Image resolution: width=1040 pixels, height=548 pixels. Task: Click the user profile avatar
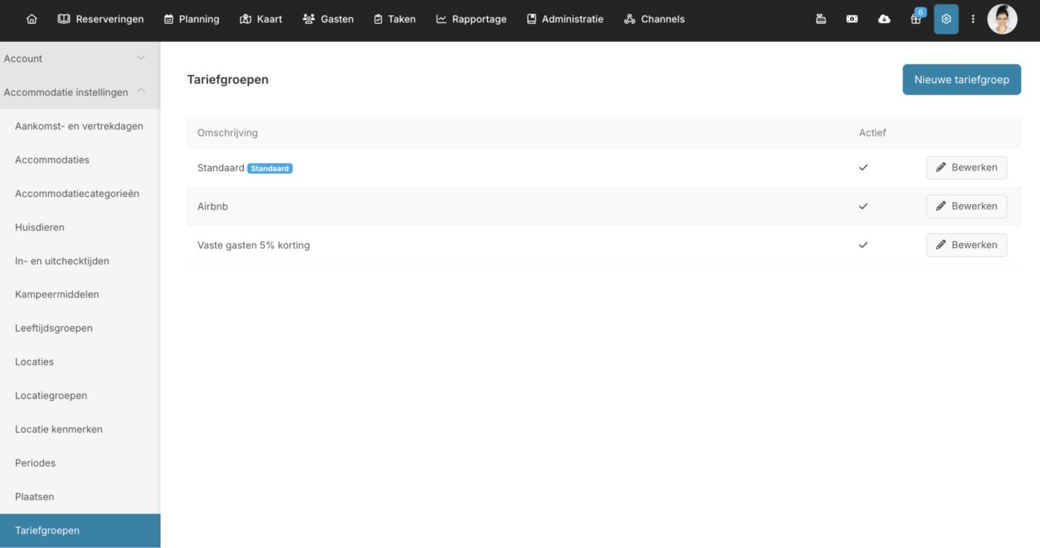[x=1002, y=19]
